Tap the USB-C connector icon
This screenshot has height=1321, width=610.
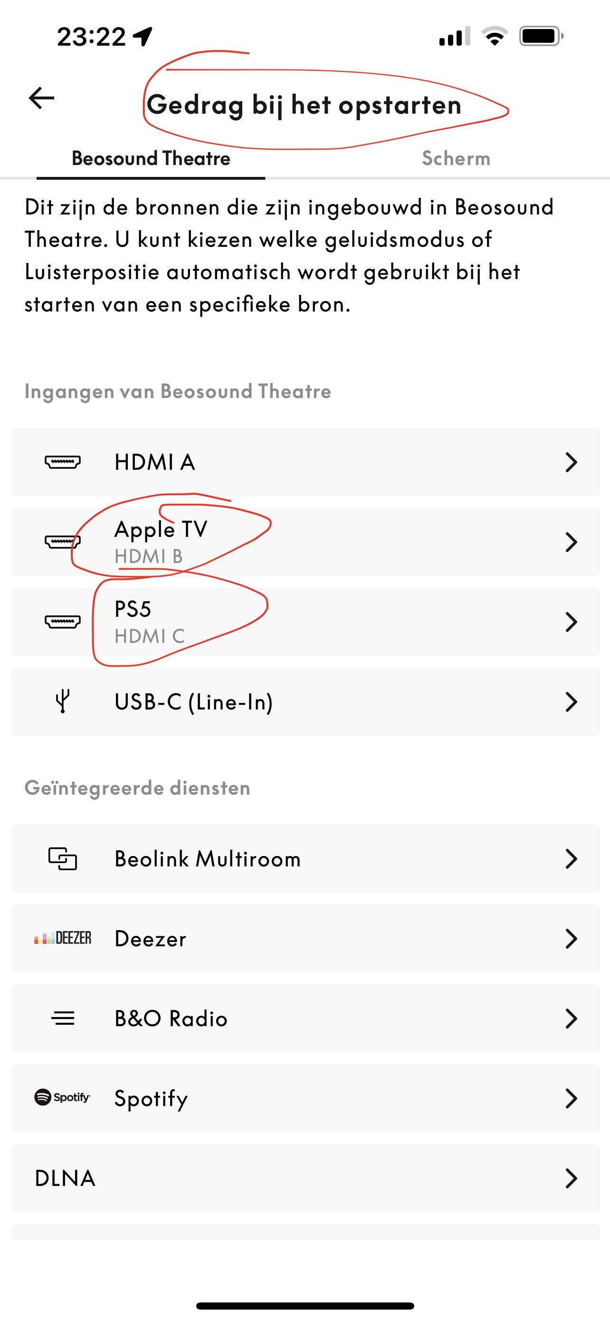click(63, 701)
